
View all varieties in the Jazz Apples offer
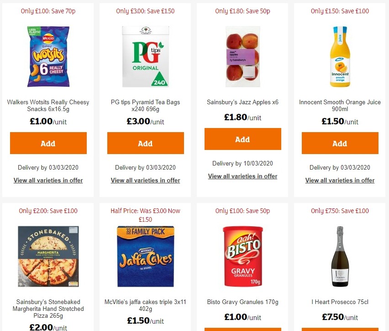coord(242,176)
